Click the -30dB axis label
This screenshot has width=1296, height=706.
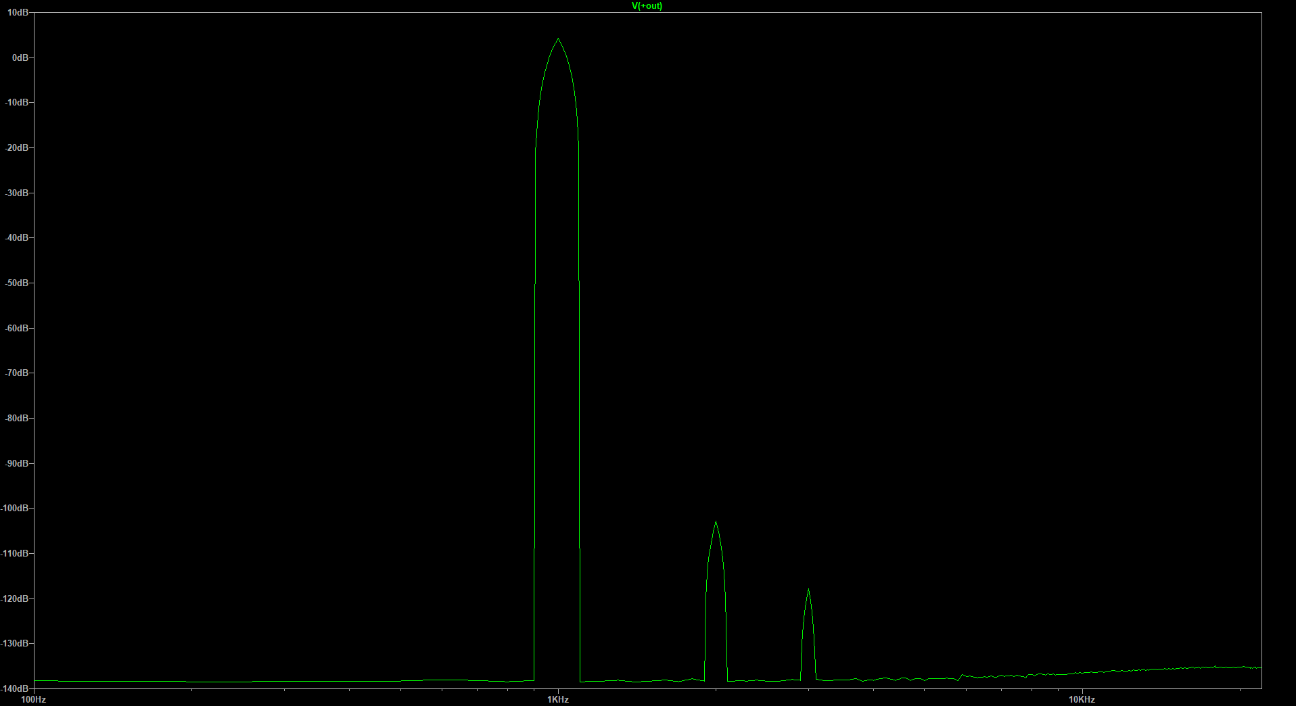click(x=16, y=193)
